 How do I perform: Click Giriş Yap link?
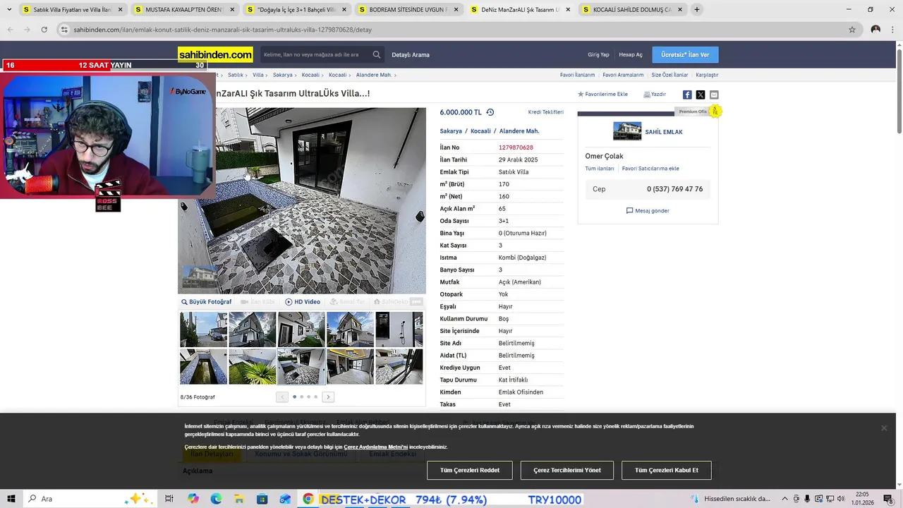[x=598, y=54]
